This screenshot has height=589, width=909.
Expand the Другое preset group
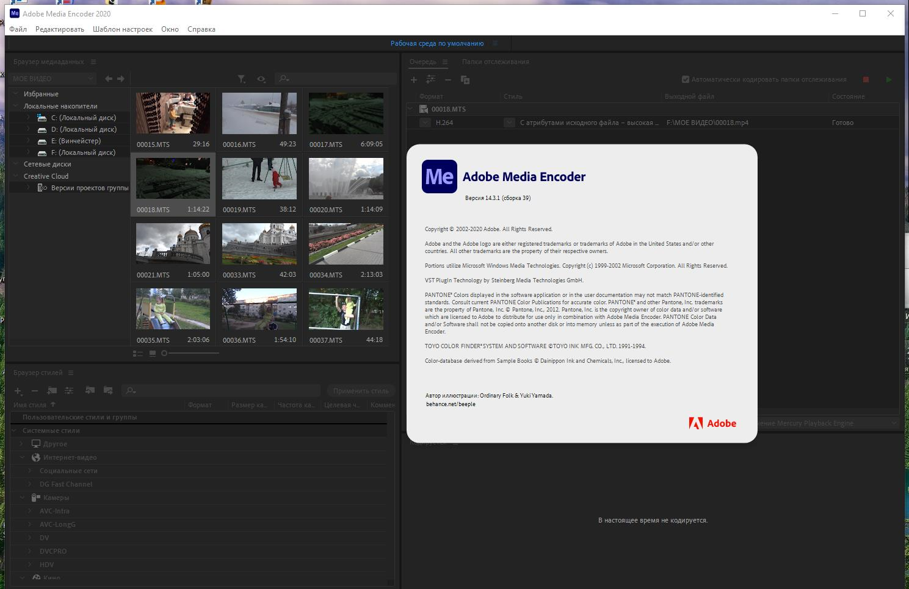point(22,444)
